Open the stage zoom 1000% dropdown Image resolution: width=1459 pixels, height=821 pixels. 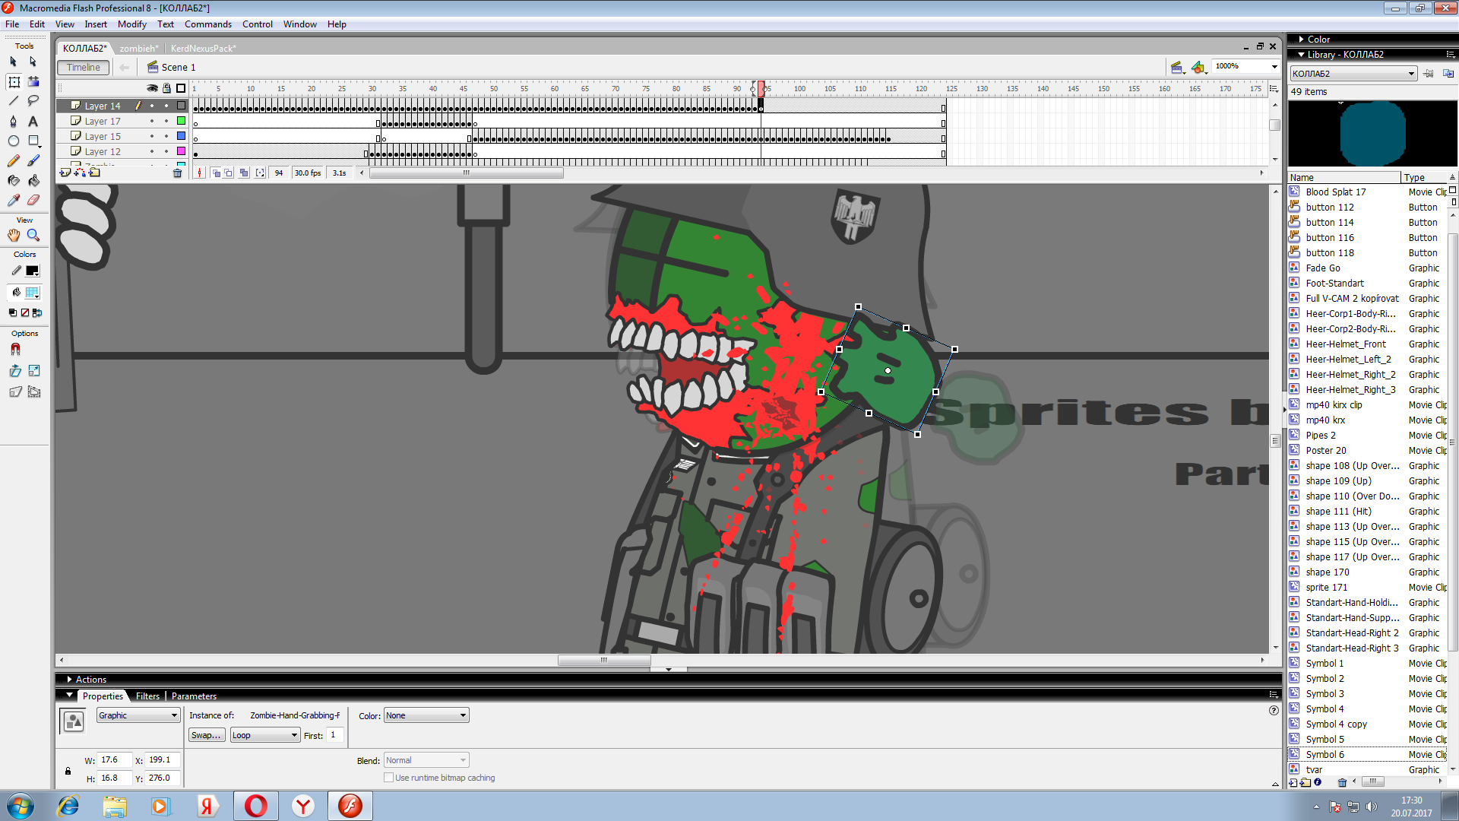pyautogui.click(x=1274, y=67)
